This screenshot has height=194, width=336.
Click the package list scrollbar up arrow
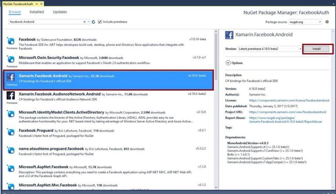(216, 31)
